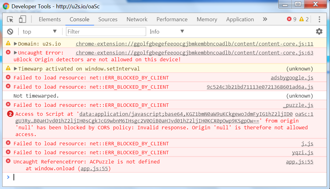This screenshot has height=189, width=330.
Task: Expand the Uncaught Error console entry
Action: click(x=14, y=53)
